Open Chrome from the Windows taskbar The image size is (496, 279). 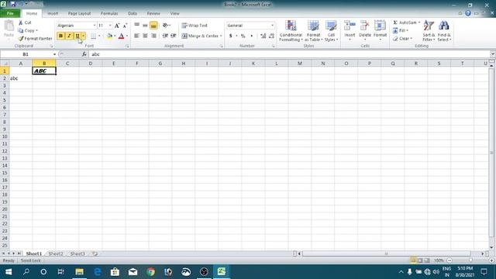click(150, 272)
